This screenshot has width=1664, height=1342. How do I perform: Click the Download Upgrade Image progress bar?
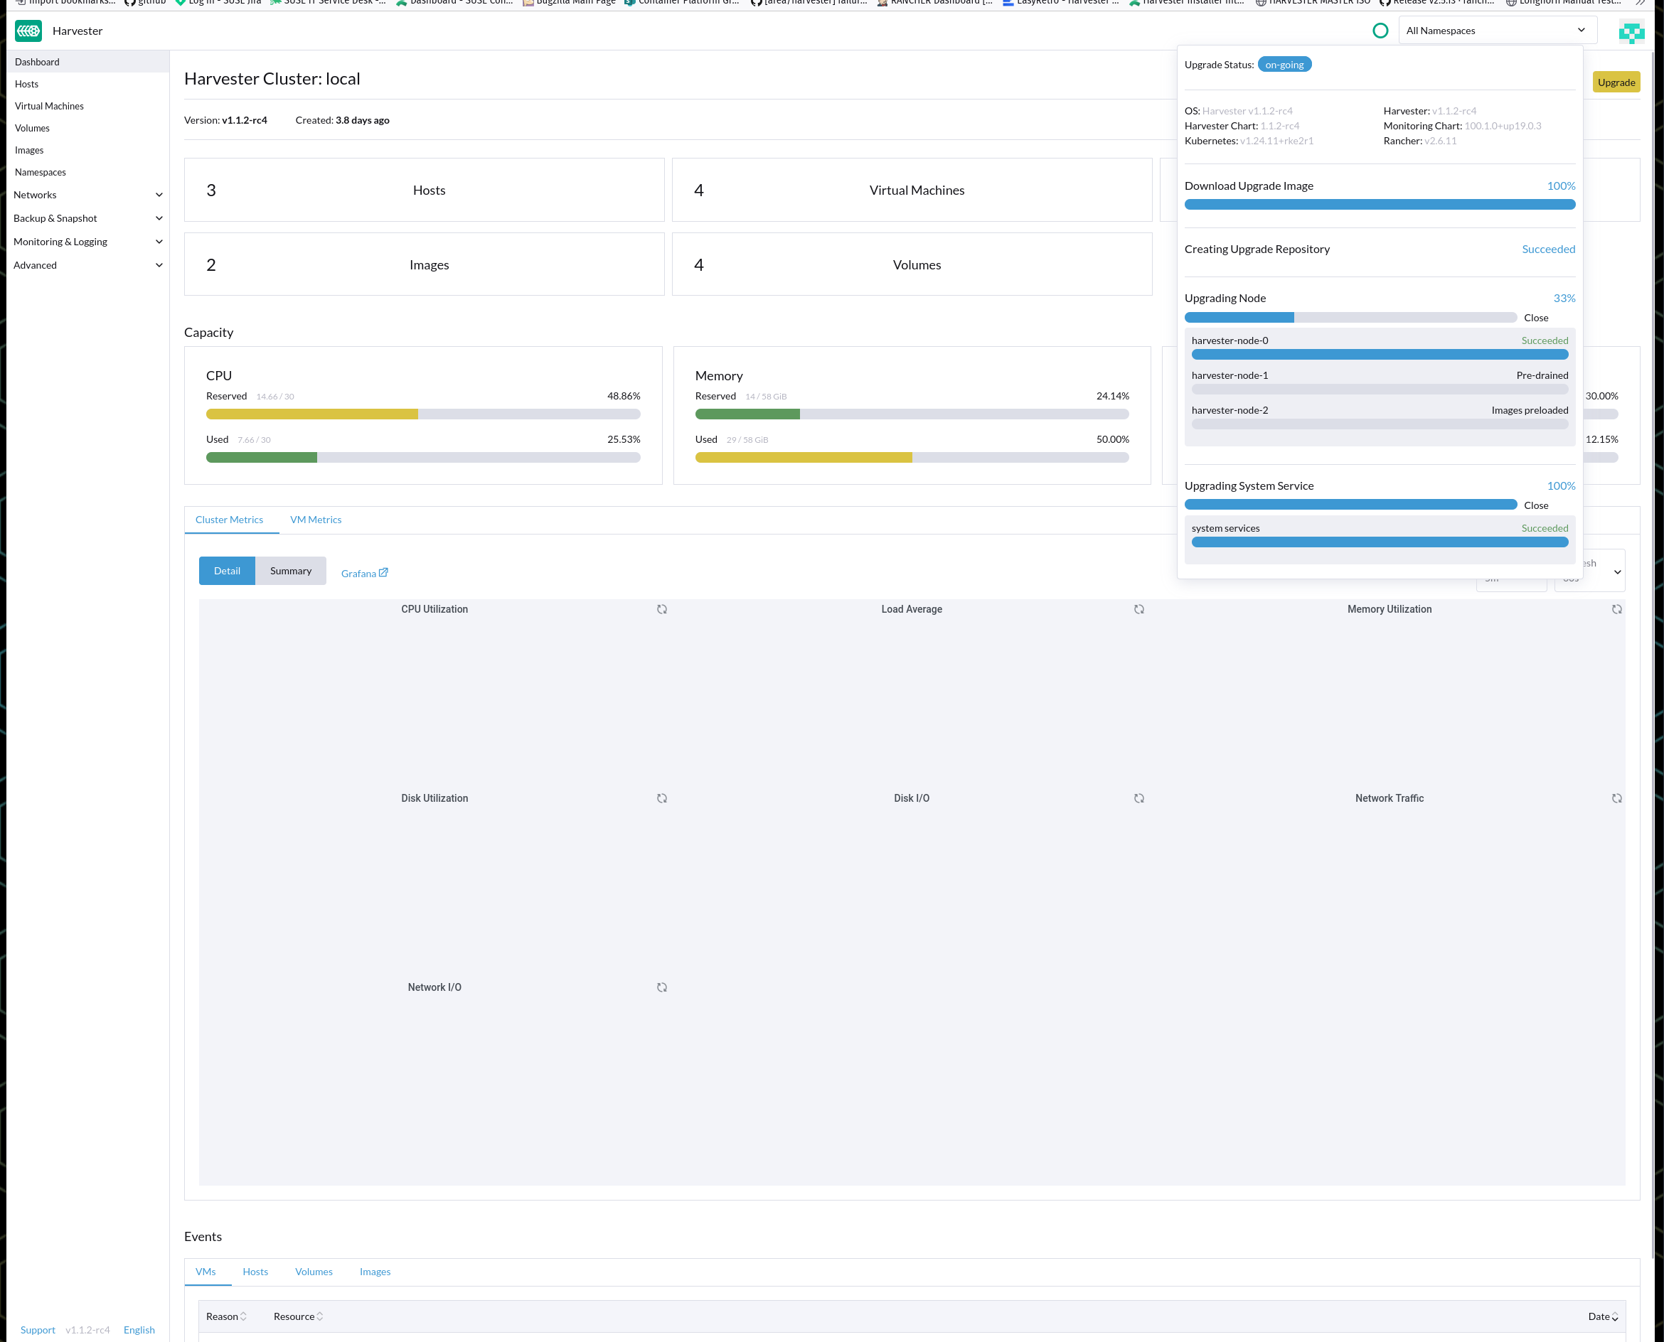[x=1380, y=204]
